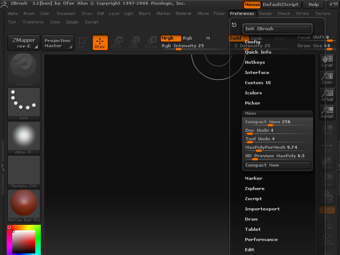
Task: Open the Preferences menu
Action: click(x=242, y=14)
